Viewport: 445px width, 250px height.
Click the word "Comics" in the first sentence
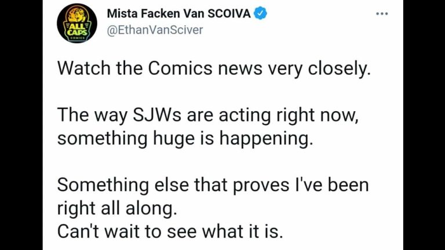180,69
